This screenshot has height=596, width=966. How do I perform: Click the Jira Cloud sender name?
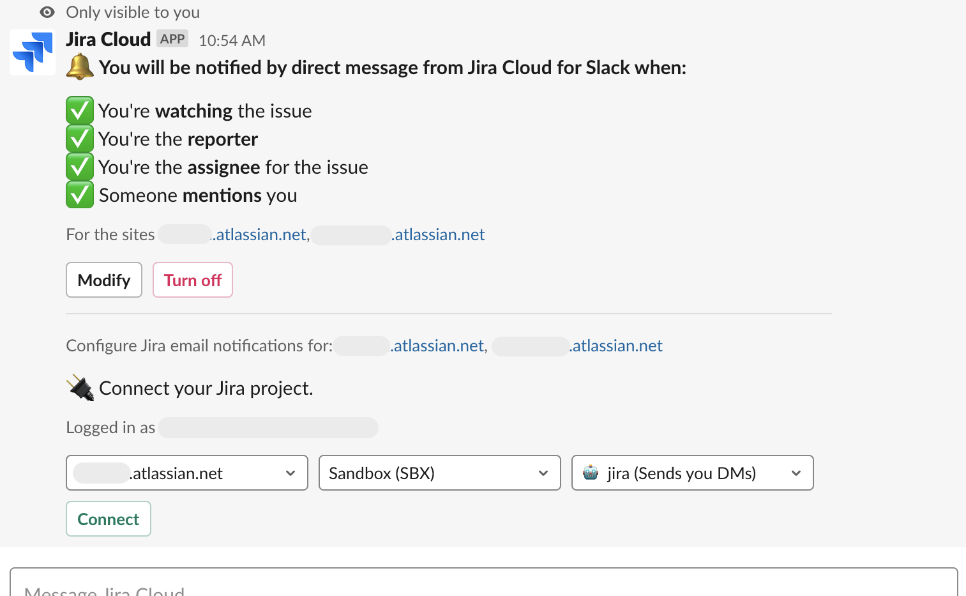coord(108,40)
